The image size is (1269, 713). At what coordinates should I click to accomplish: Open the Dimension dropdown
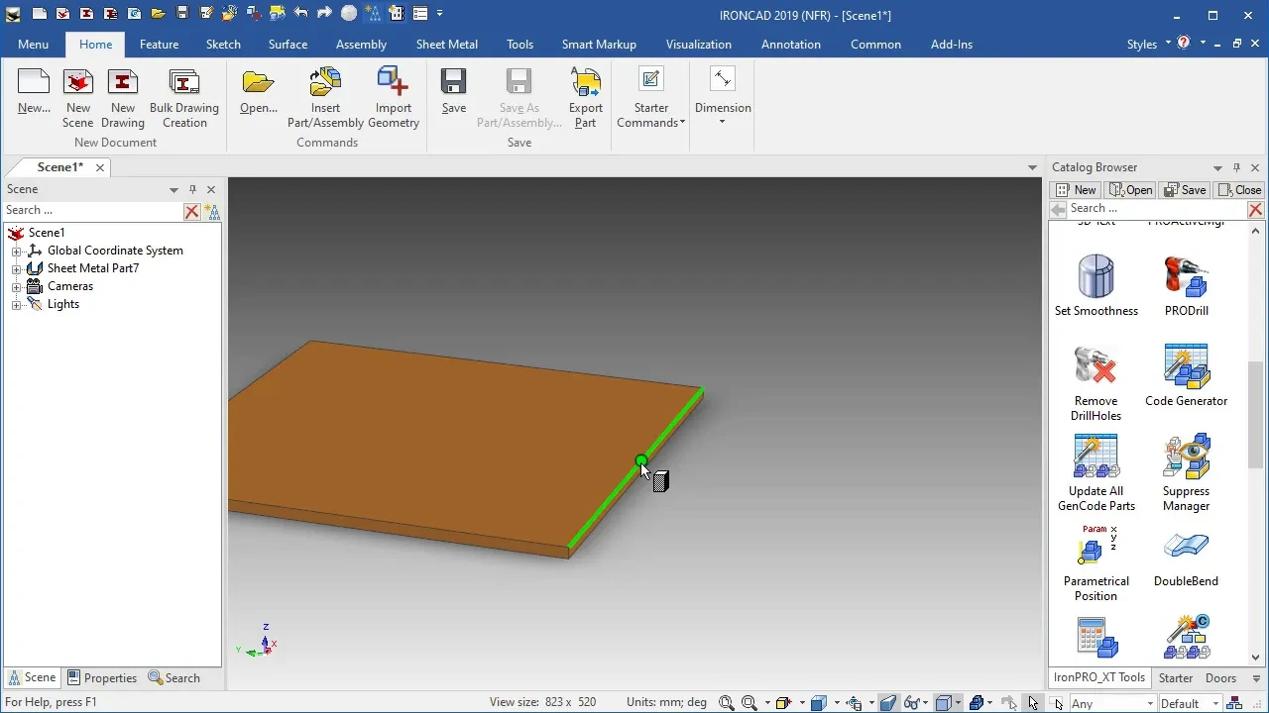click(722, 97)
